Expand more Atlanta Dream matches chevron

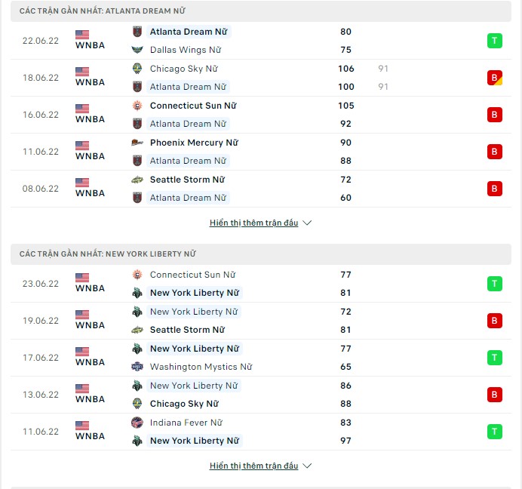tap(307, 223)
